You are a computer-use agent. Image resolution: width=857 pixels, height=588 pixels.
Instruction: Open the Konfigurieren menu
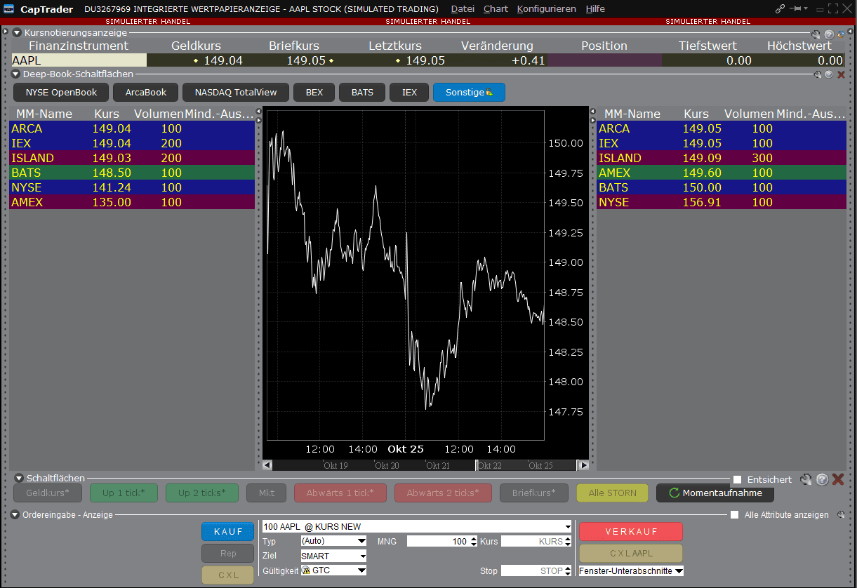tap(547, 9)
